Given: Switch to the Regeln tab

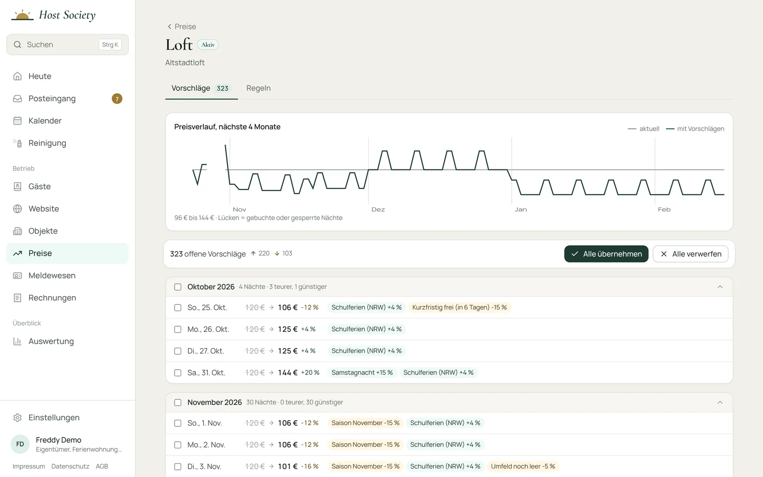Looking at the screenshot, I should (258, 88).
